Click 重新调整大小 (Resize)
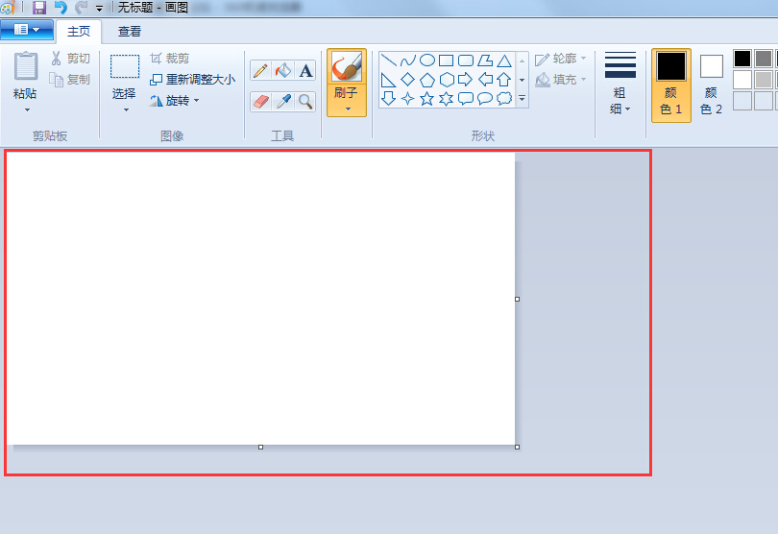The height and width of the screenshot is (534, 778). (192, 80)
